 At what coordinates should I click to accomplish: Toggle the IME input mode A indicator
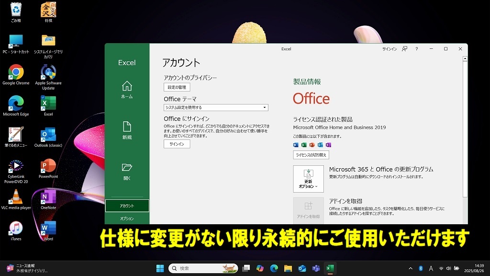[431, 268]
